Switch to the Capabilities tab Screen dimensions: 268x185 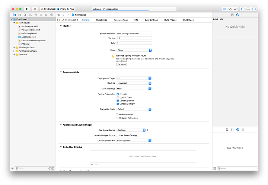tap(102, 20)
